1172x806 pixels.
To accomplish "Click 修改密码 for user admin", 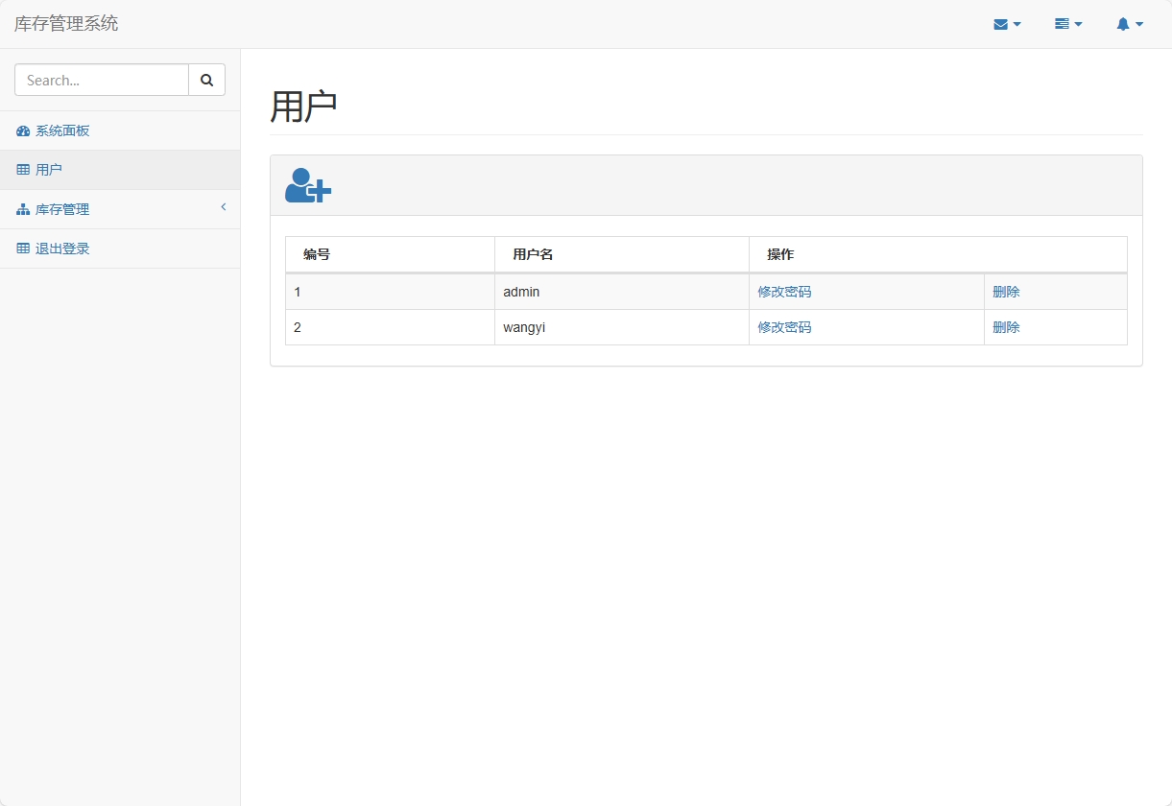I will [784, 292].
